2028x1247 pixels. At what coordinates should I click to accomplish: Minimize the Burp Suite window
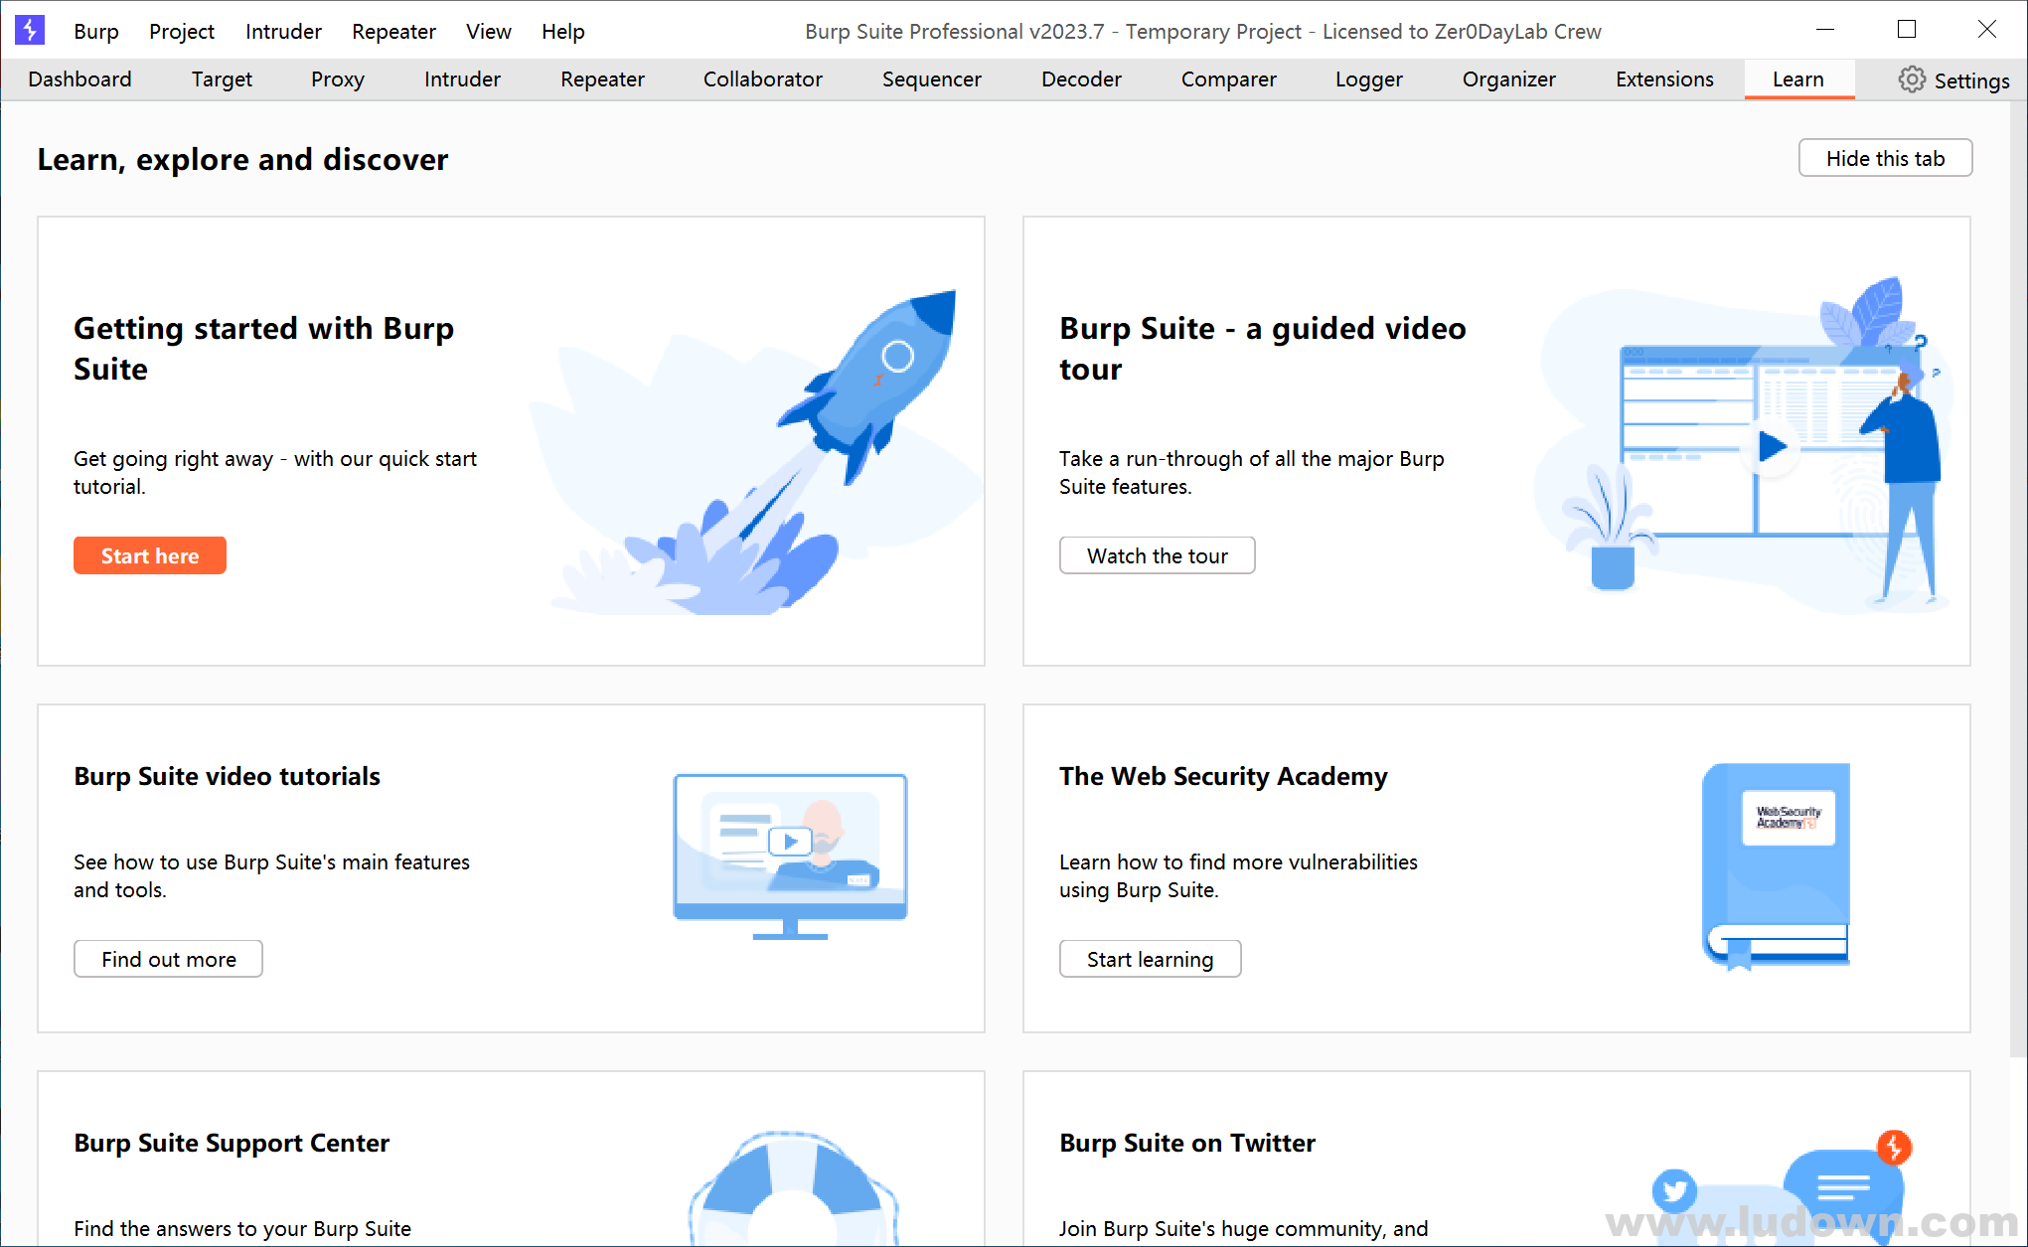pyautogui.click(x=1824, y=30)
